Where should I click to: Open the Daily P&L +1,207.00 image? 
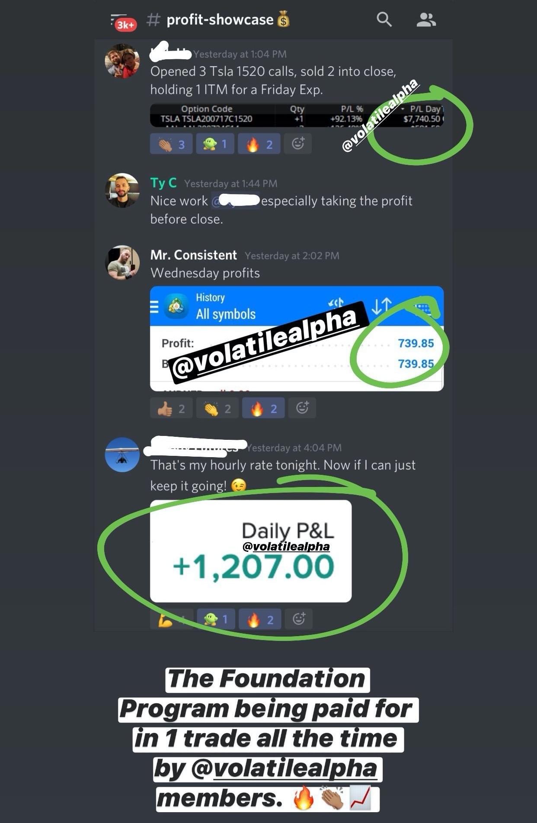[251, 551]
